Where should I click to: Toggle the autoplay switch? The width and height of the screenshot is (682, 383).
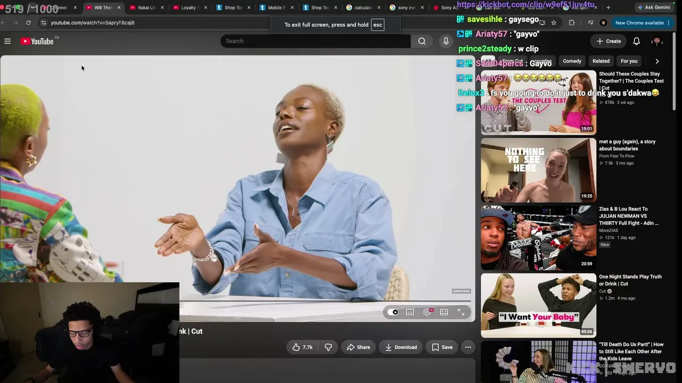393,312
